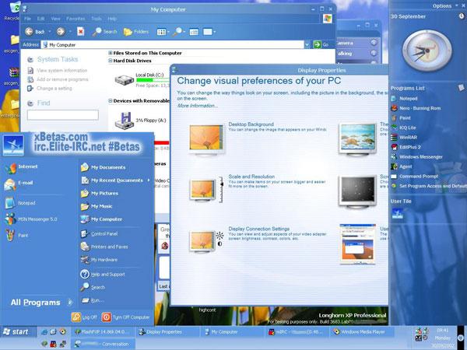This screenshot has width=467, height=350.
Task: Open Scale and Resolution option
Action: tap(251, 177)
